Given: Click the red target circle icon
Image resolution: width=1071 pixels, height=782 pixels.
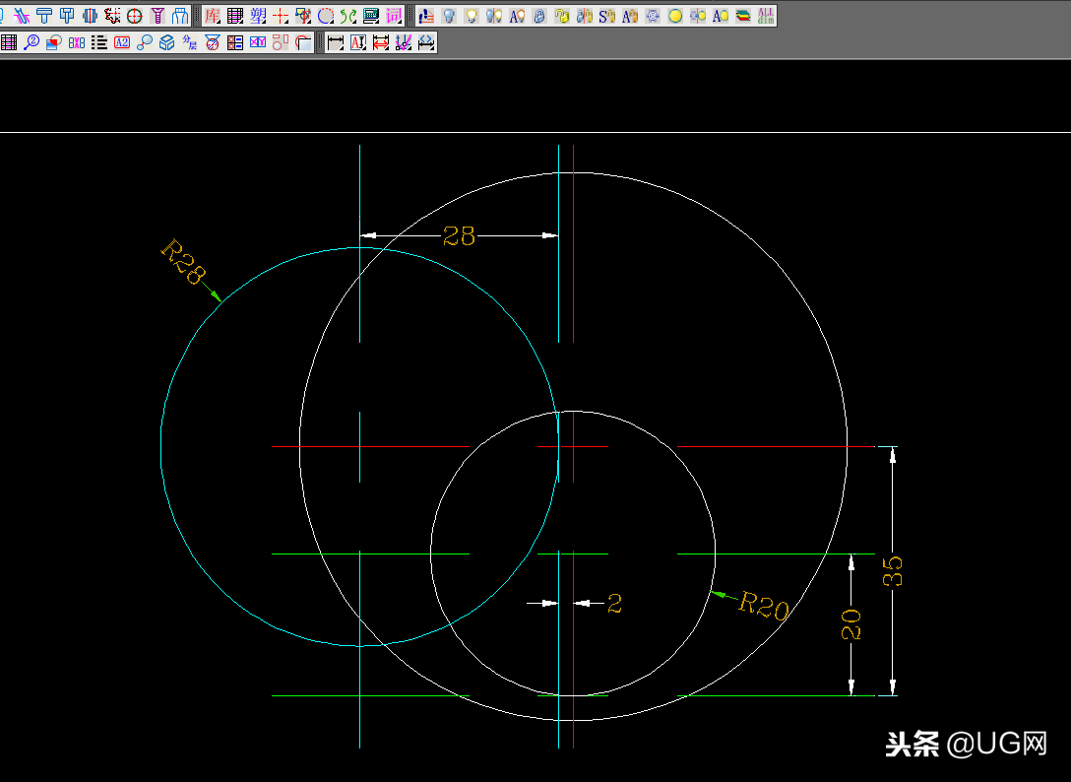Looking at the screenshot, I should point(135,16).
